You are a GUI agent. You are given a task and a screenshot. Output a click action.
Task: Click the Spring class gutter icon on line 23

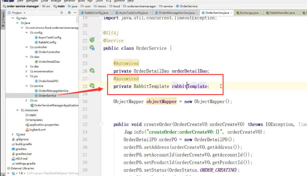pos(92,48)
